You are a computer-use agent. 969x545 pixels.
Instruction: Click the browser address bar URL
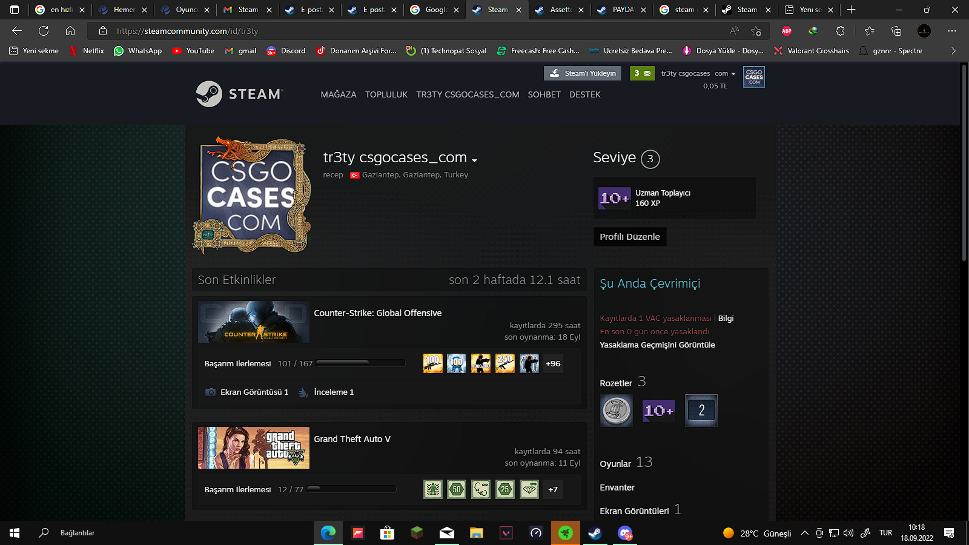pos(187,31)
